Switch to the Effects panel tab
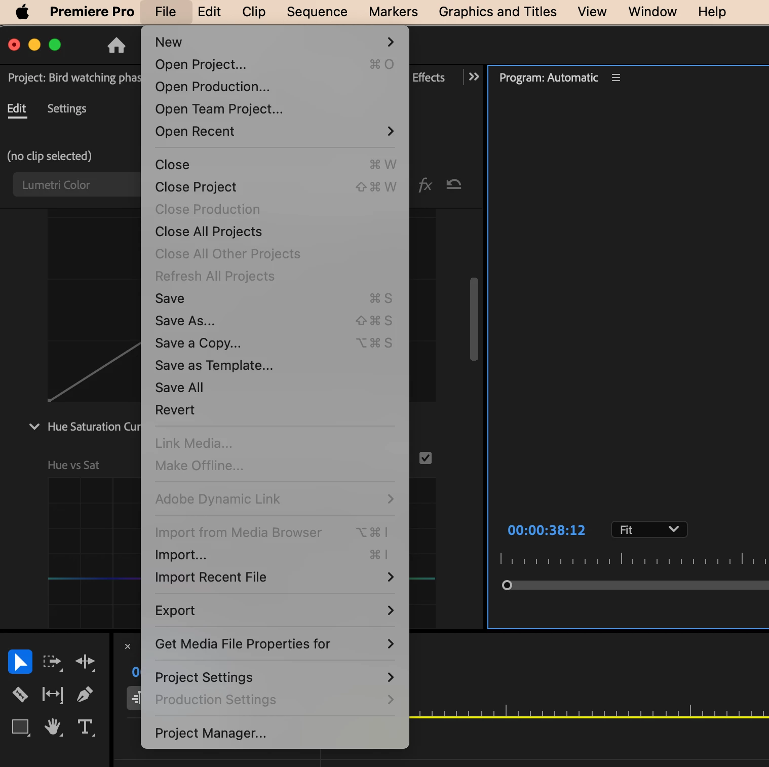The image size is (769, 767). [429, 78]
